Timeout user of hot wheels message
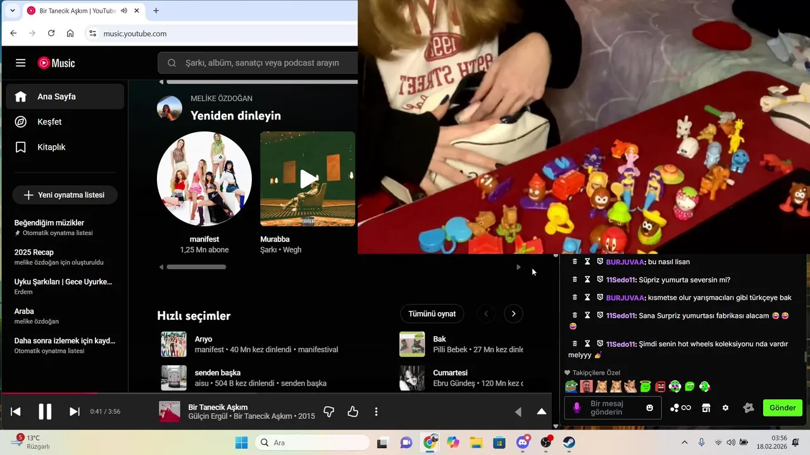The width and height of the screenshot is (810, 455). click(x=587, y=344)
